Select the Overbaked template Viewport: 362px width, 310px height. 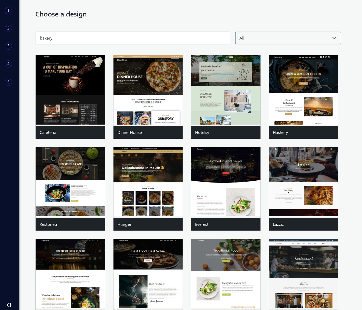[x=148, y=274]
